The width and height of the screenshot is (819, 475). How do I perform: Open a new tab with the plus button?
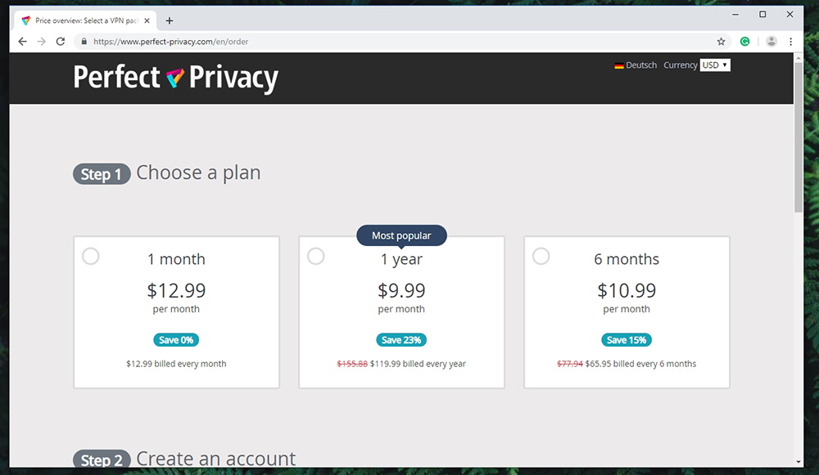click(170, 21)
